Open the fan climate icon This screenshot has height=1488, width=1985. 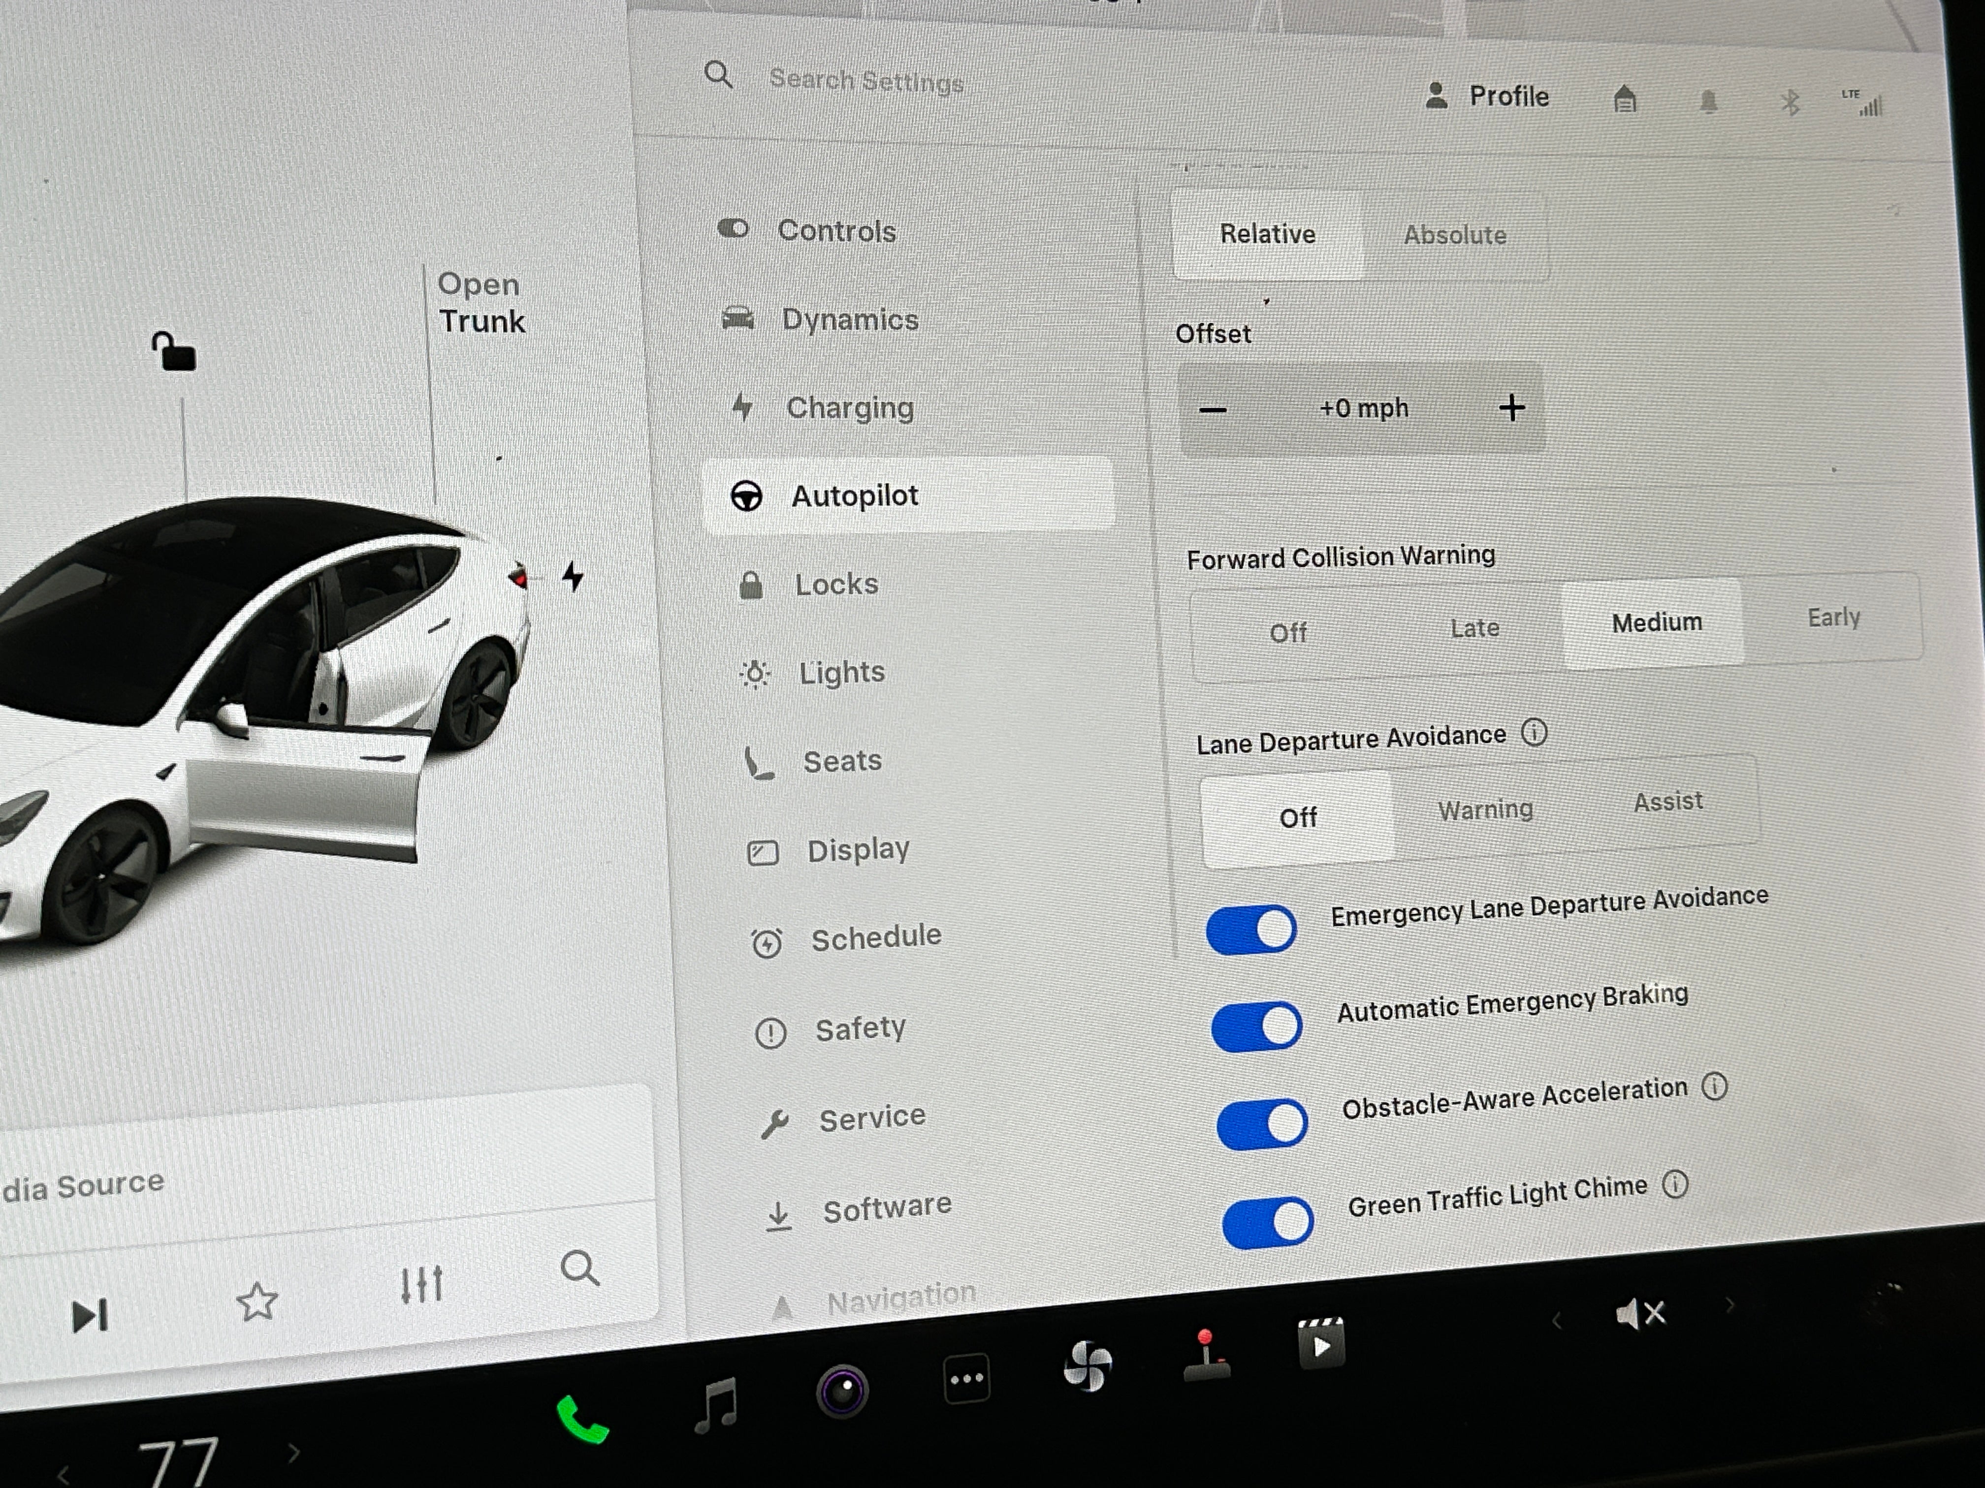(x=1088, y=1365)
